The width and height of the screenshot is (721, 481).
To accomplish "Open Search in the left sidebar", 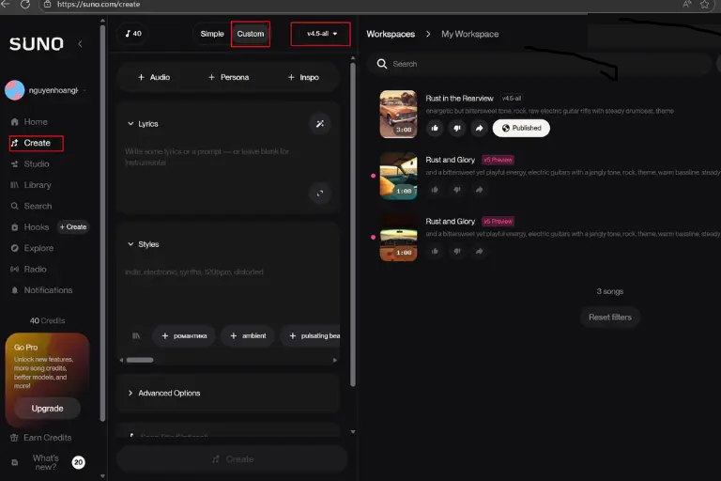I will point(31,206).
